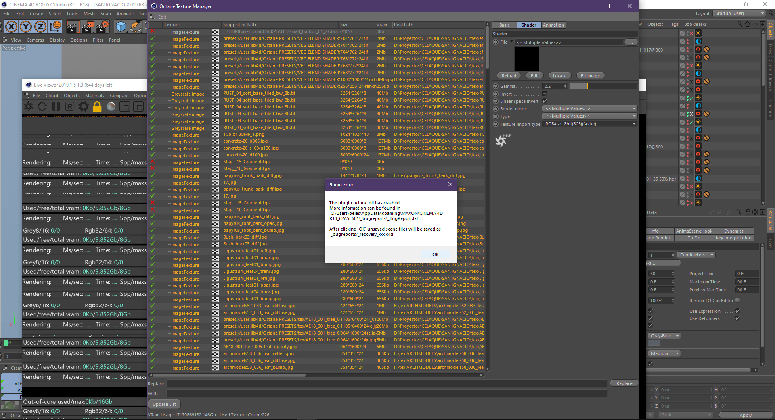Switch to the Animation tab
The width and height of the screenshot is (775, 420).
pos(553,25)
